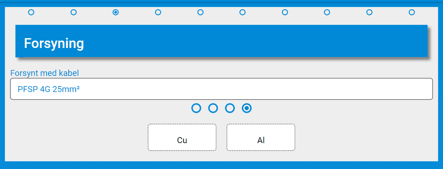443x169 pixels.
Task: Select the eighth radio button in top row
Action: [327, 12]
